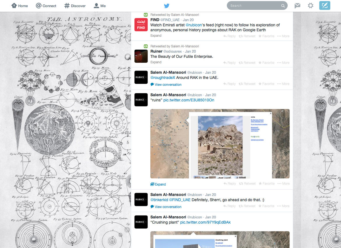Open the pic.twitter.com/97Y9qEdBAk link
This screenshot has width=341, height=248.
point(205,222)
